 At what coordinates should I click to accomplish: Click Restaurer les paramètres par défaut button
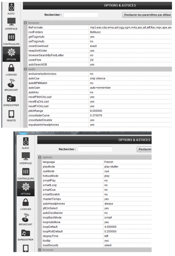pos(147,15)
